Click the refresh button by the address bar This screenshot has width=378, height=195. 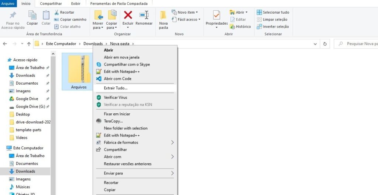pos(325,44)
